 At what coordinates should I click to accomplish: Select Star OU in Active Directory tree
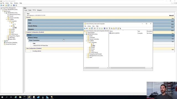[94, 46]
